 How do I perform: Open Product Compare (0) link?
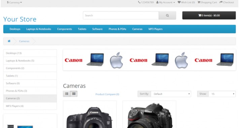point(107,94)
